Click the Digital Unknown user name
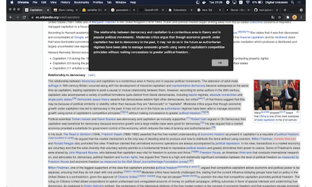312x187 pixels. point(276,2)
